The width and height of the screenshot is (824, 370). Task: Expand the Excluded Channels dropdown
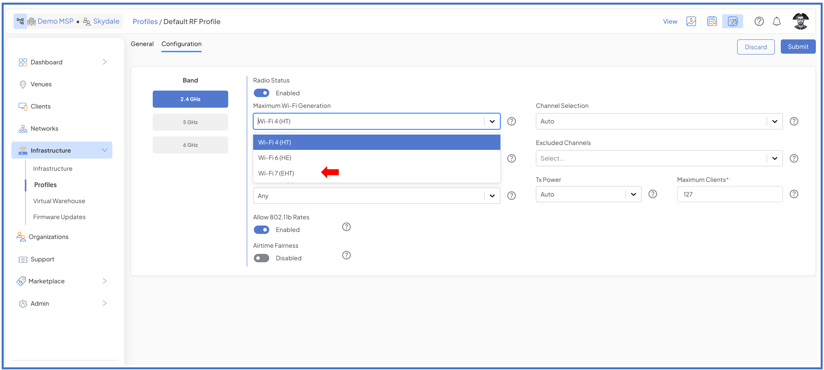click(659, 158)
